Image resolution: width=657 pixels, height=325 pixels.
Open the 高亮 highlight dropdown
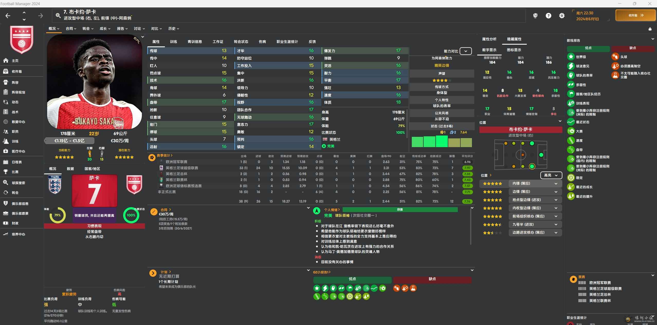[x=551, y=175]
